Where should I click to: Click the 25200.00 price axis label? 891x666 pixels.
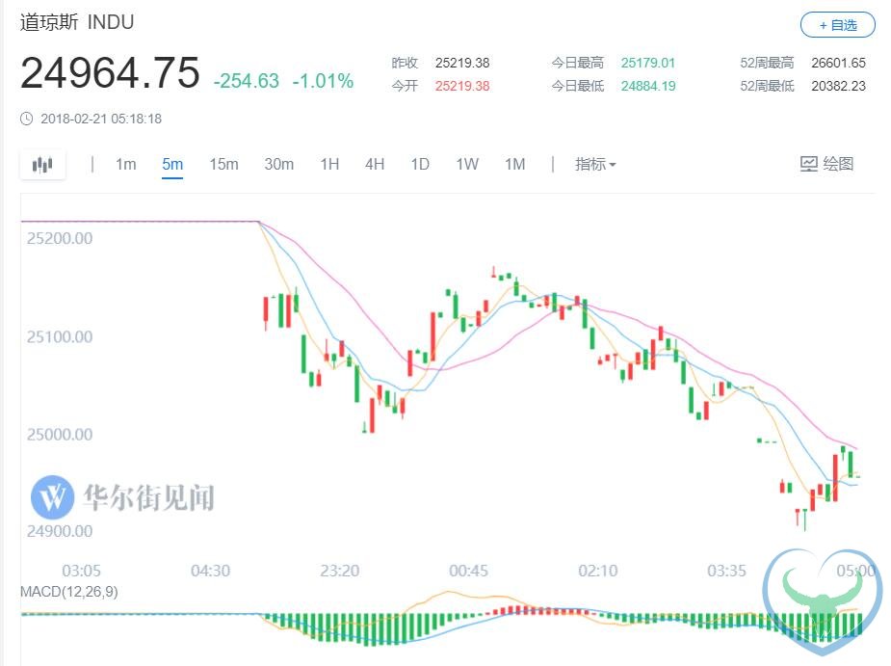(60, 238)
